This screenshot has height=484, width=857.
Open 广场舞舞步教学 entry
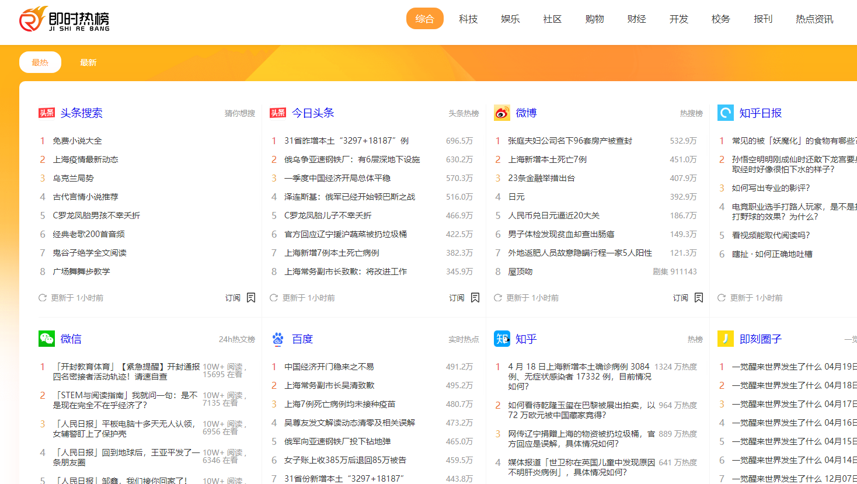(82, 271)
